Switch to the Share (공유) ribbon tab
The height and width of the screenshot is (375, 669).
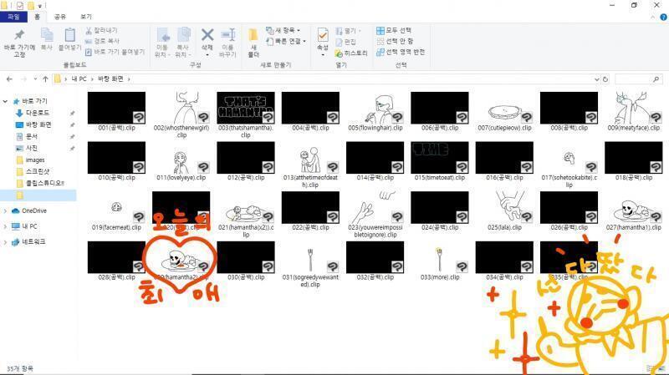pyautogui.click(x=59, y=17)
